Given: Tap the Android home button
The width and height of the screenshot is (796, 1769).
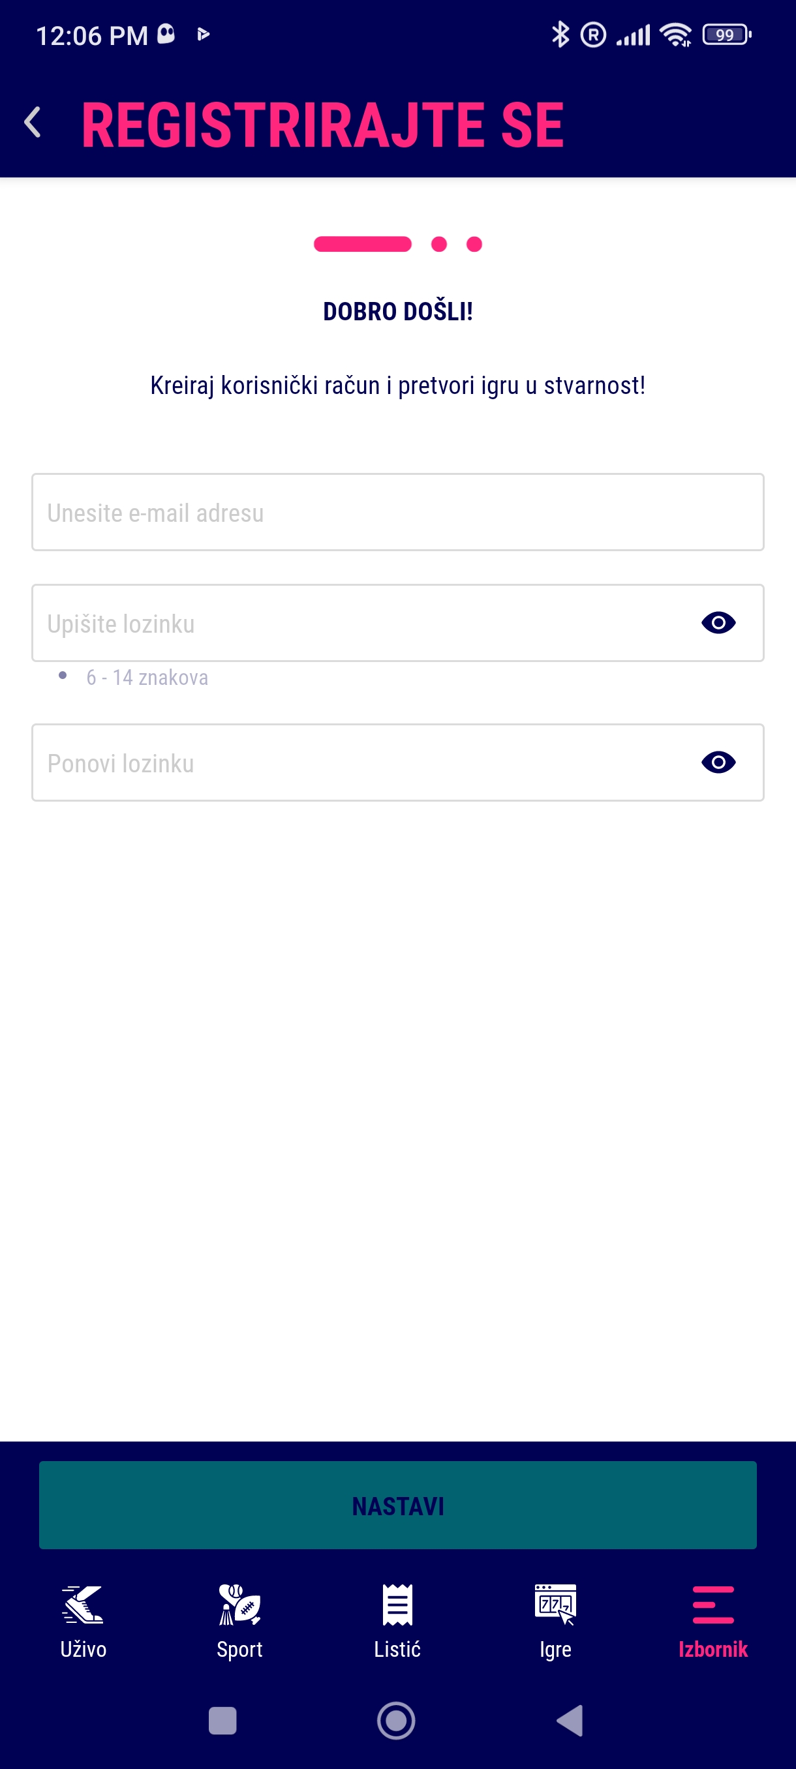Looking at the screenshot, I should [x=396, y=1720].
